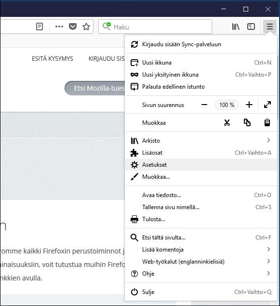Reset zoom via 100 % button
280x306 pixels.
pyautogui.click(x=227, y=105)
